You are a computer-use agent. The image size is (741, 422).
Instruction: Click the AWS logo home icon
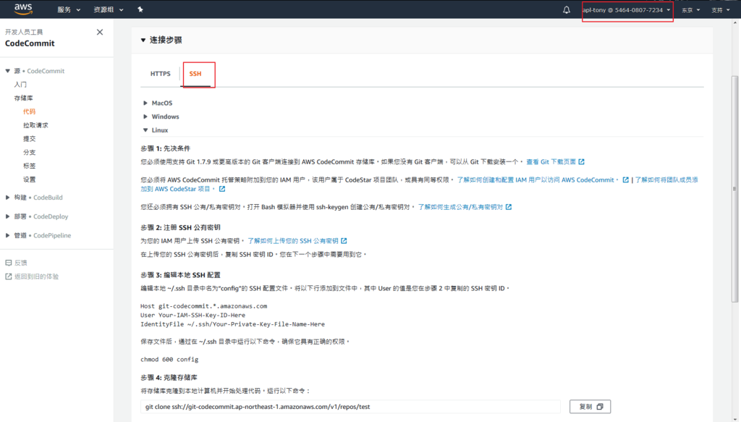click(23, 9)
